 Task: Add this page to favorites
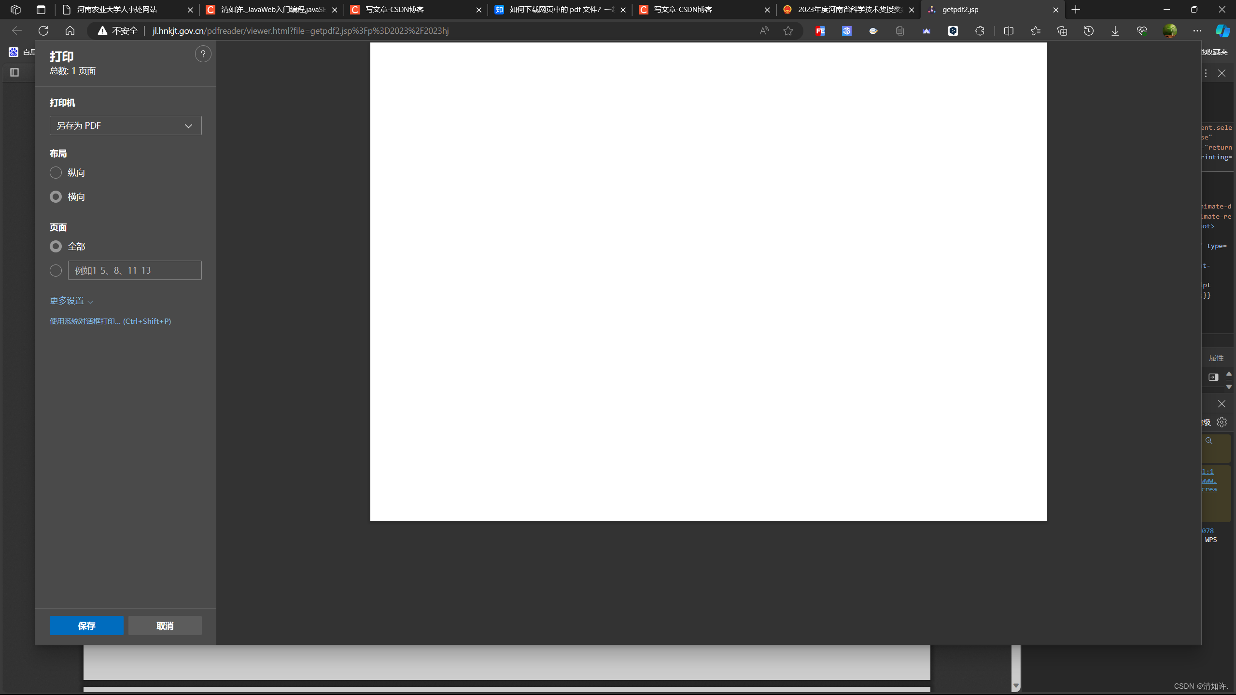[788, 31]
